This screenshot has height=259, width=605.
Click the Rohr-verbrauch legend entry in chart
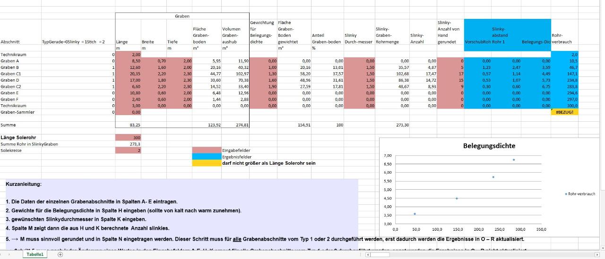pyautogui.click(x=580, y=194)
